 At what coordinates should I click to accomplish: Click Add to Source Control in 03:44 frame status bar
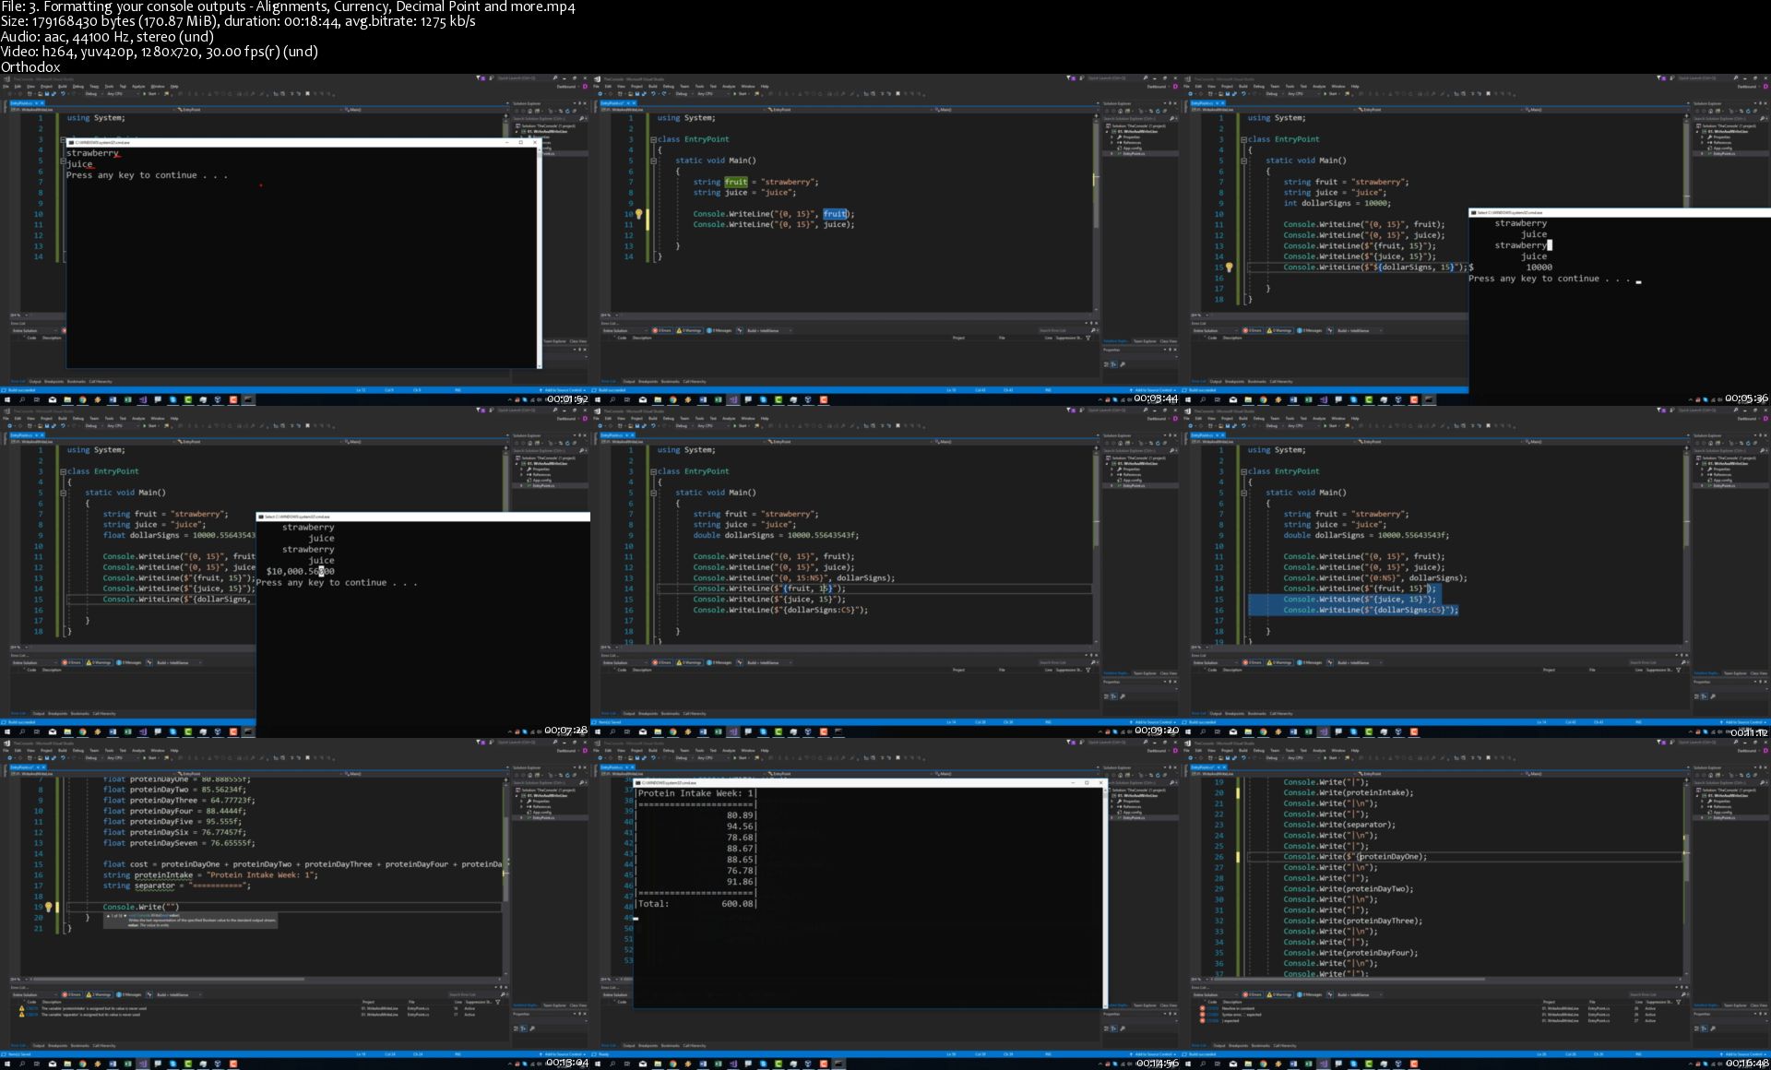point(1153,390)
